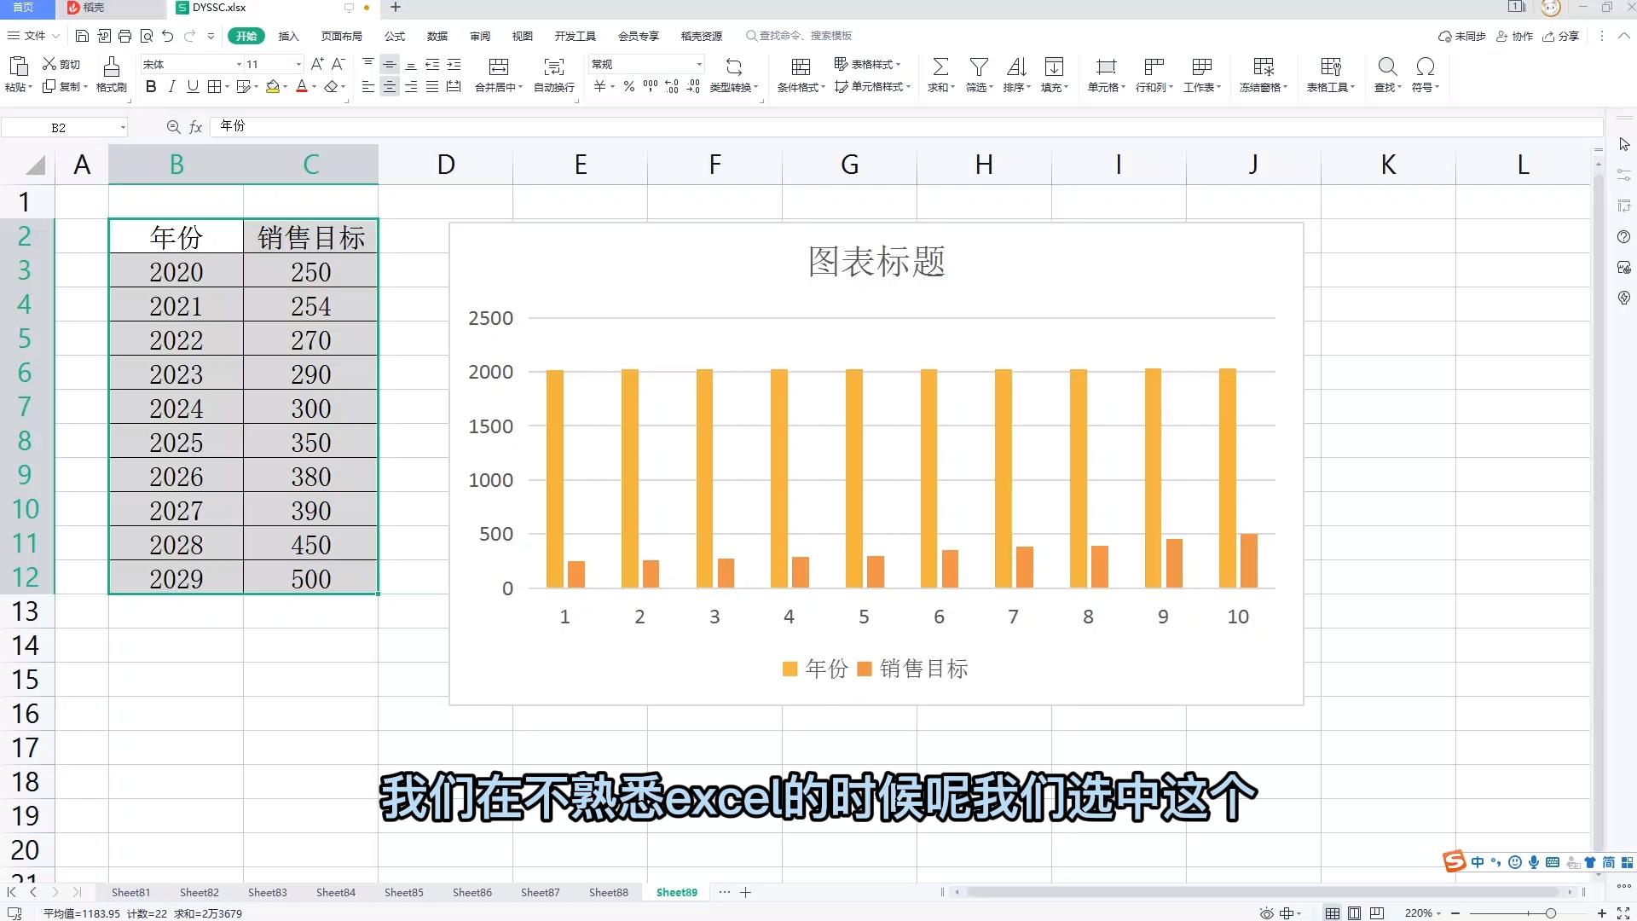Click the Fill (填充) icon
The height and width of the screenshot is (921, 1637).
click(x=1054, y=67)
